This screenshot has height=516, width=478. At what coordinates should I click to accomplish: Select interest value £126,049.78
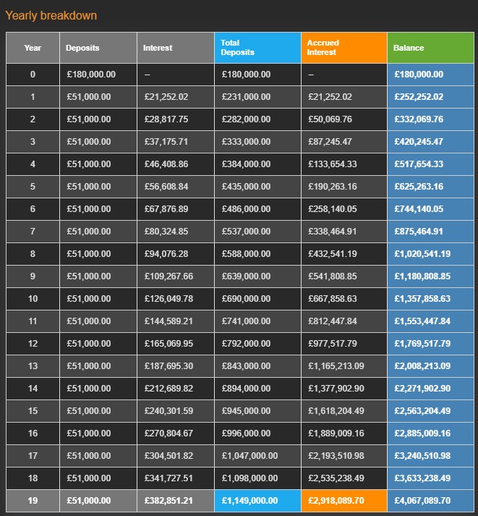coord(168,299)
